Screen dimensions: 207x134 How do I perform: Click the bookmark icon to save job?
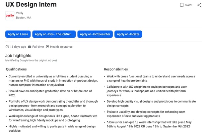181,5
